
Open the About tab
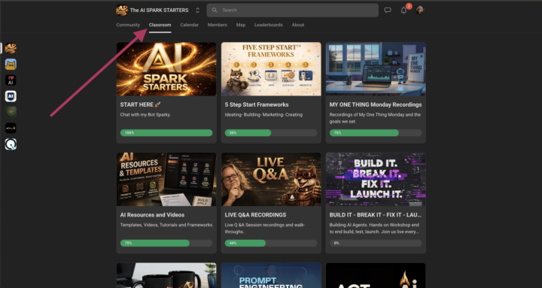298,25
